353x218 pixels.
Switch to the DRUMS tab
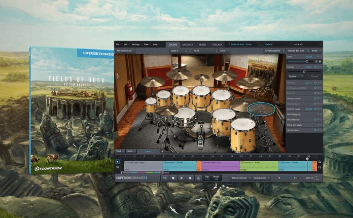pyautogui.click(x=172, y=45)
